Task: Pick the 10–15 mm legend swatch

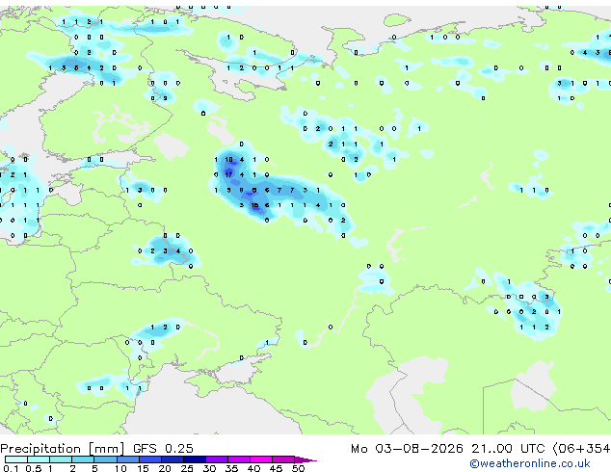Action: click(127, 459)
